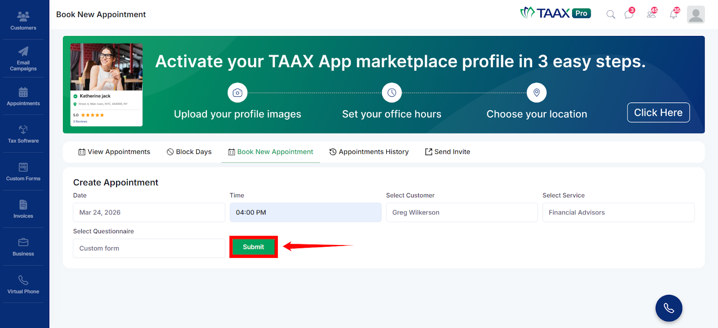Open Custom Forms in the sidebar
Viewport: 718px width, 328px height.
click(23, 171)
